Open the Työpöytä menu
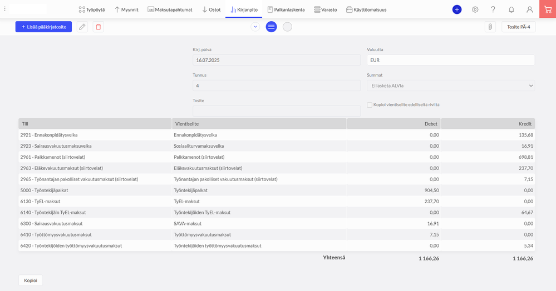The width and height of the screenshot is (556, 291). click(x=92, y=9)
